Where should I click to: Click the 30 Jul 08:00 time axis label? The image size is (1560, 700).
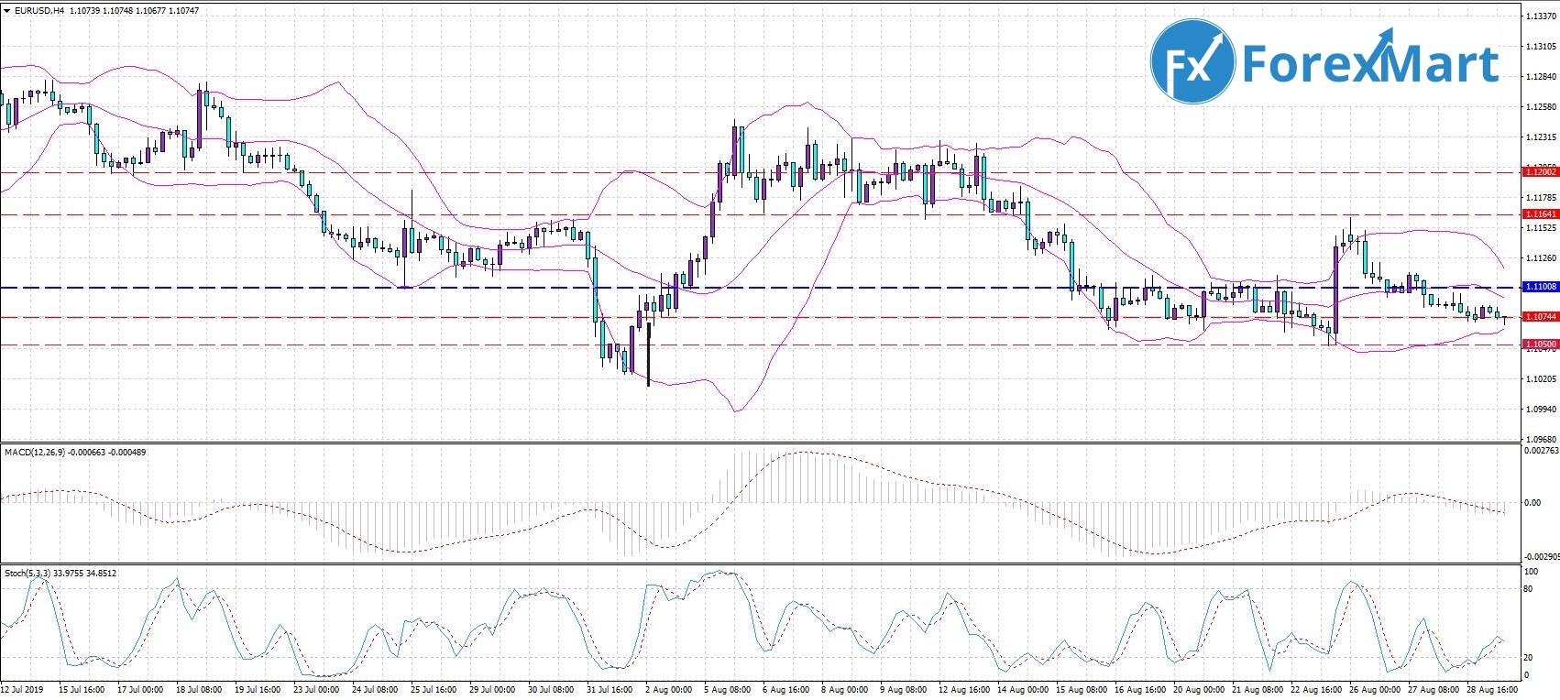point(551,690)
